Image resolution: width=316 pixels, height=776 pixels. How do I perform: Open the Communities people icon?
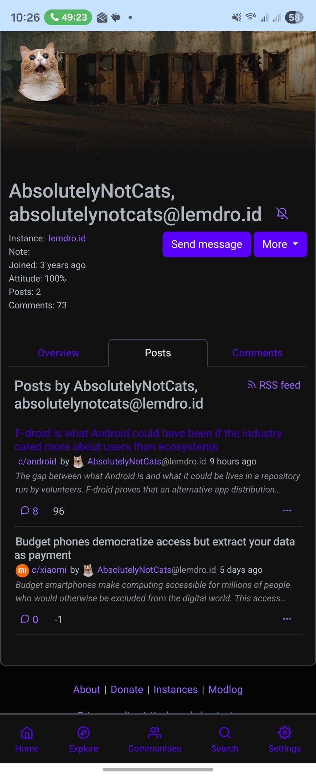point(154,733)
